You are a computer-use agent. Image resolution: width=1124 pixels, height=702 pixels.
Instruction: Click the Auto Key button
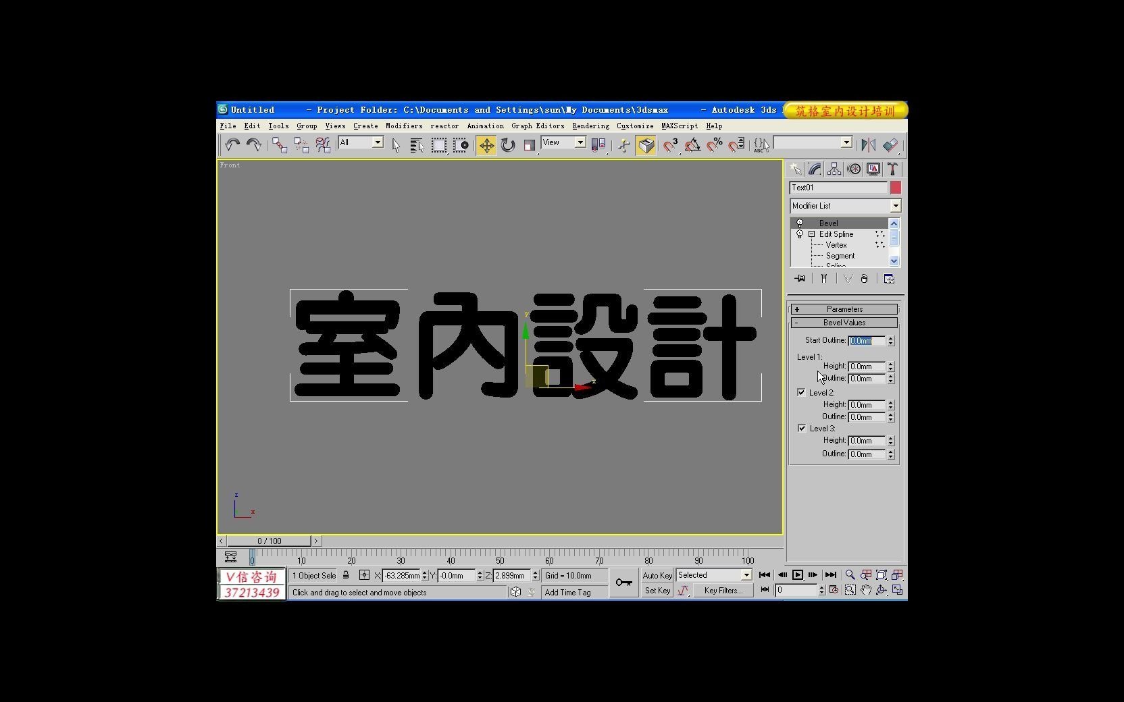(656, 575)
